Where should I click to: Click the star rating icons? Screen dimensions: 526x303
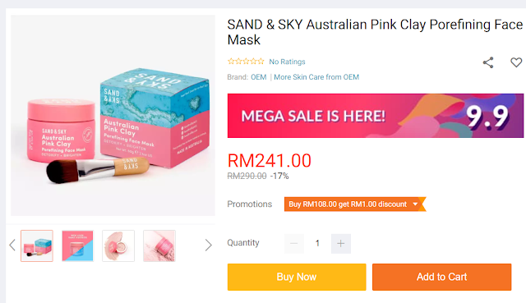click(x=246, y=62)
